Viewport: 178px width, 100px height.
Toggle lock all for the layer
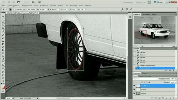[149, 82]
